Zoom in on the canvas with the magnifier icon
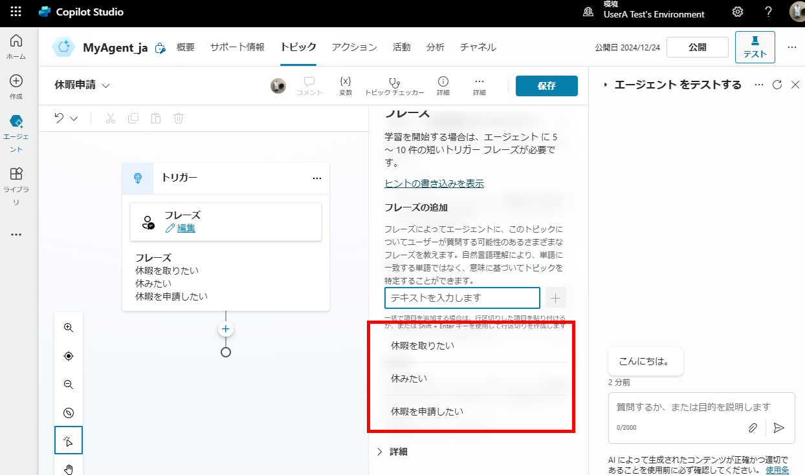The image size is (805, 475). [68, 327]
